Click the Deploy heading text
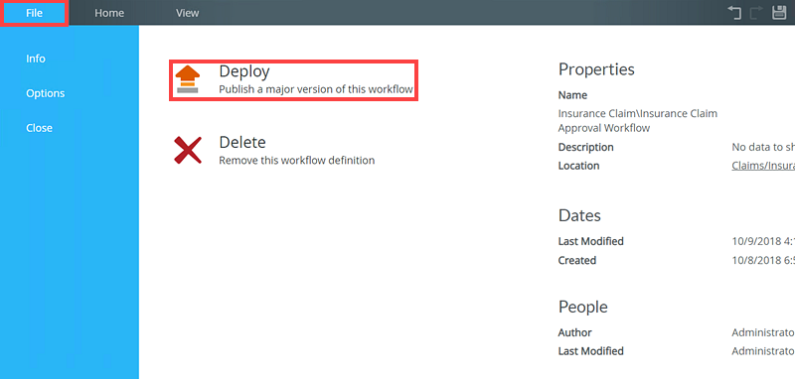The image size is (795, 379). click(243, 71)
